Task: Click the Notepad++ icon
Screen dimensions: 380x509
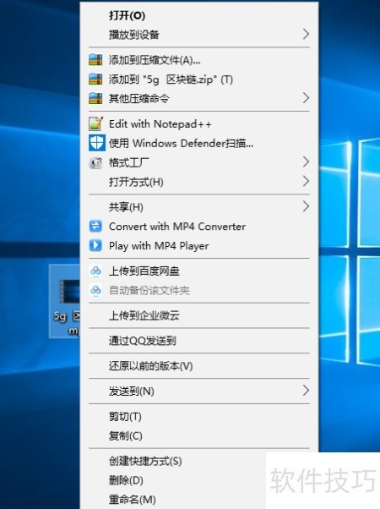Action: 96,123
